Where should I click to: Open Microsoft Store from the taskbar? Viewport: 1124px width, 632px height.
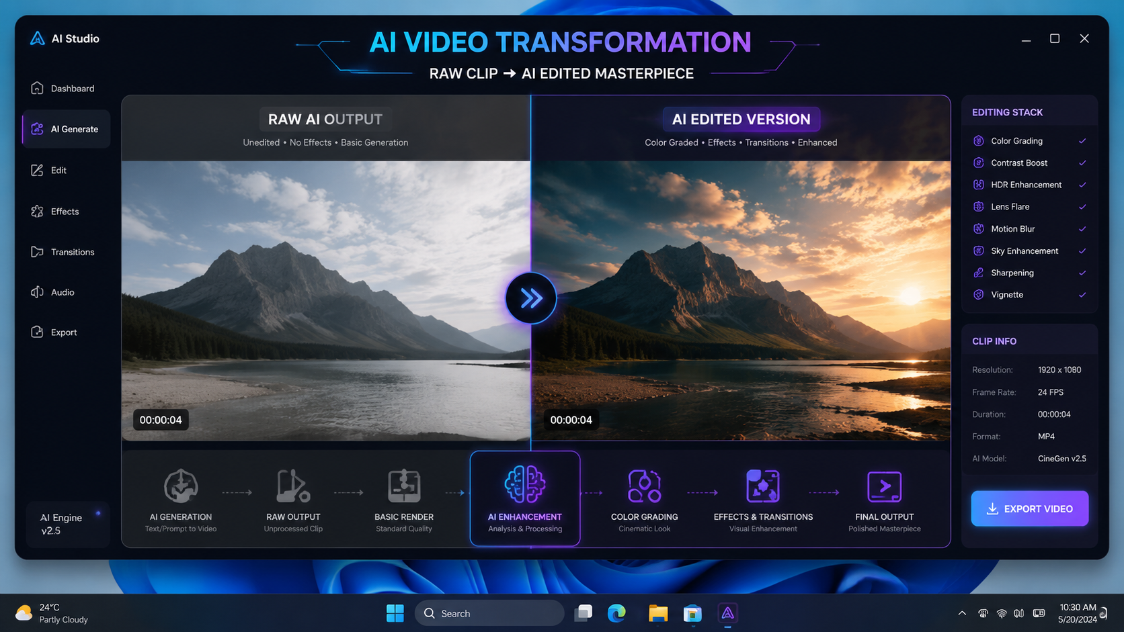pyautogui.click(x=692, y=613)
